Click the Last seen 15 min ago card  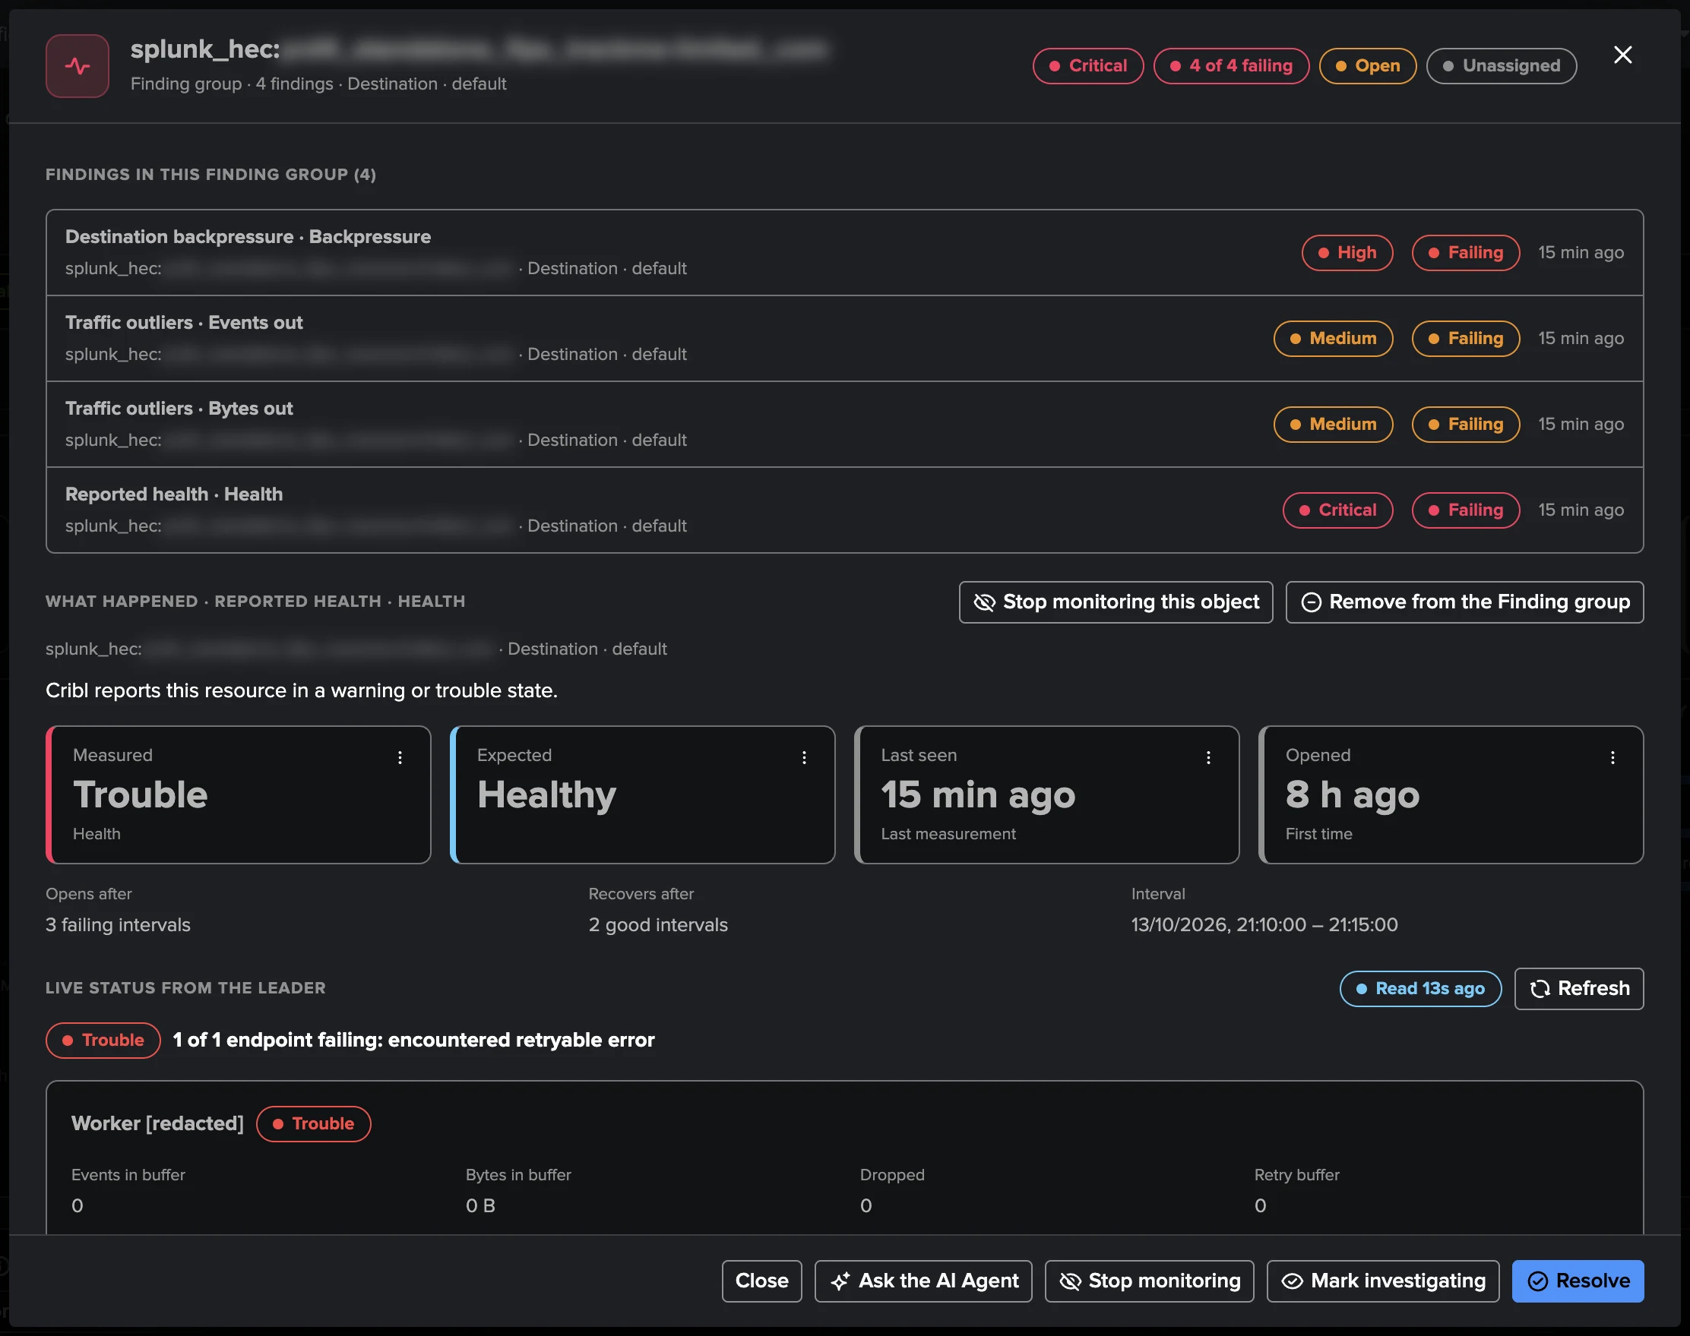coord(1047,794)
